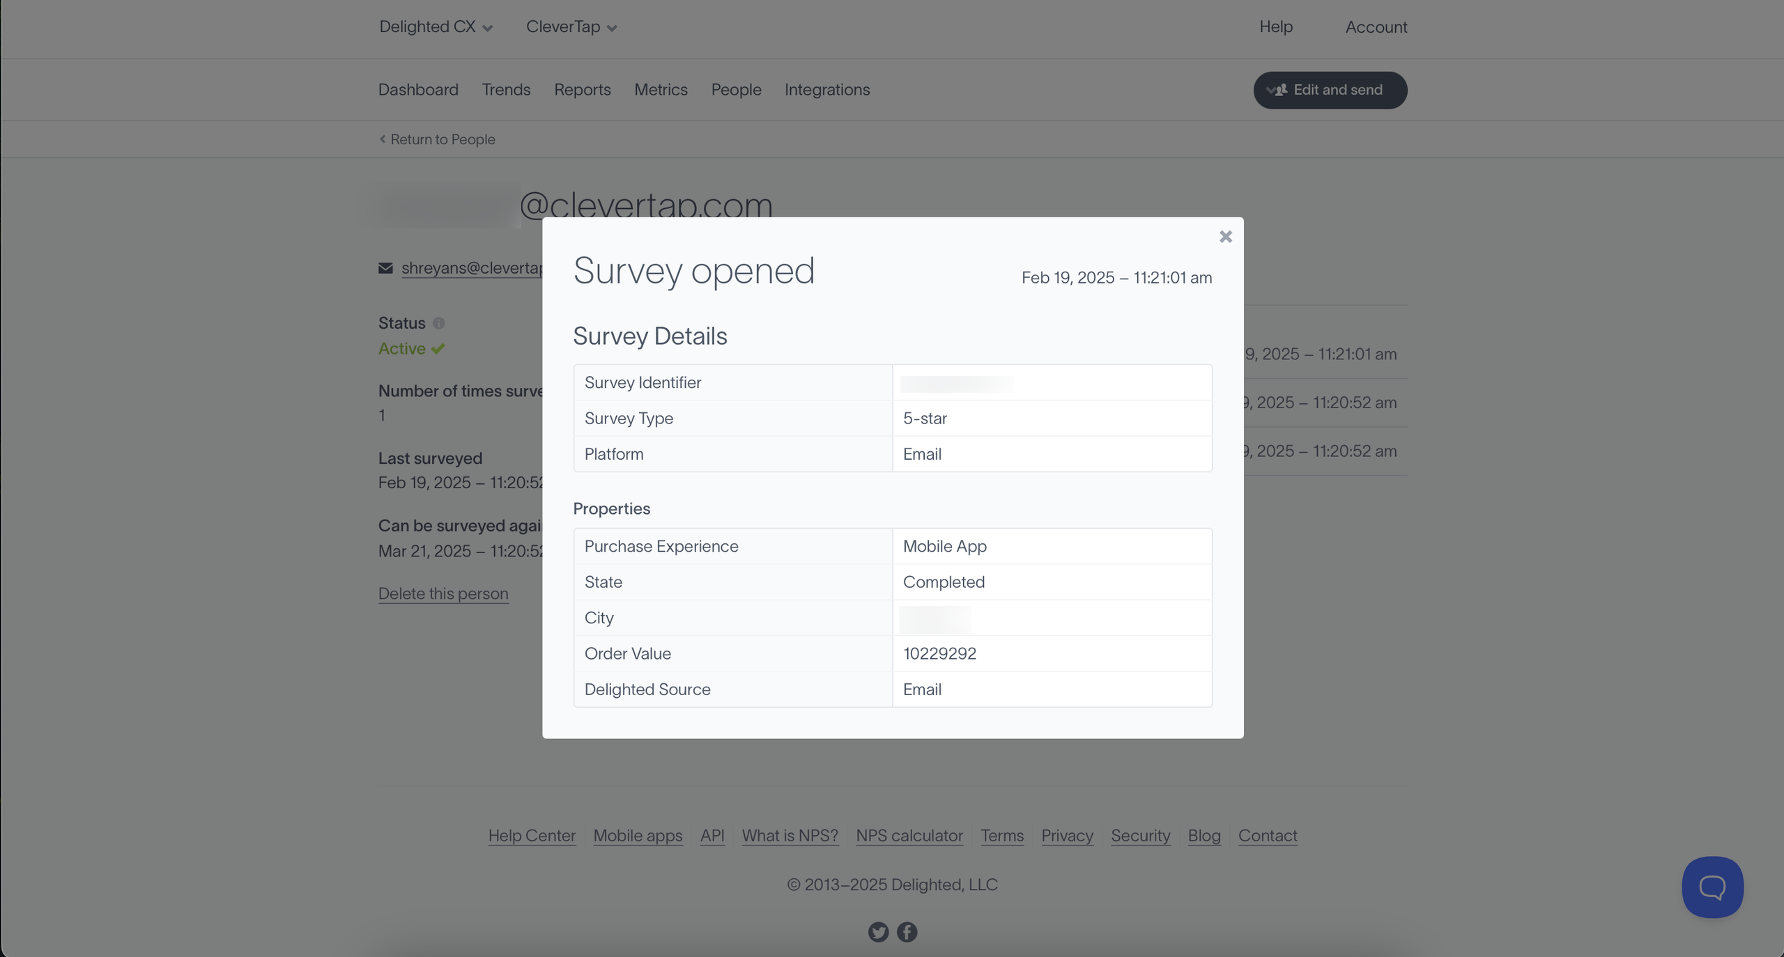Open the Account menu item

pos(1376,27)
